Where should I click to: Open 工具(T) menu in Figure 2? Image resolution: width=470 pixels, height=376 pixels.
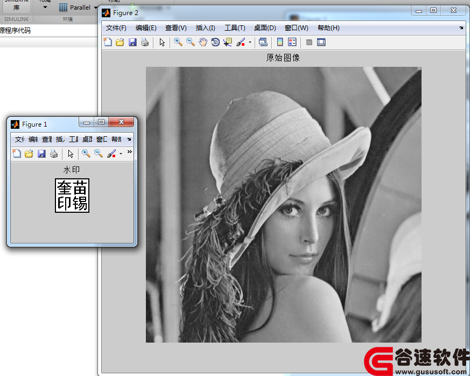[x=235, y=28]
